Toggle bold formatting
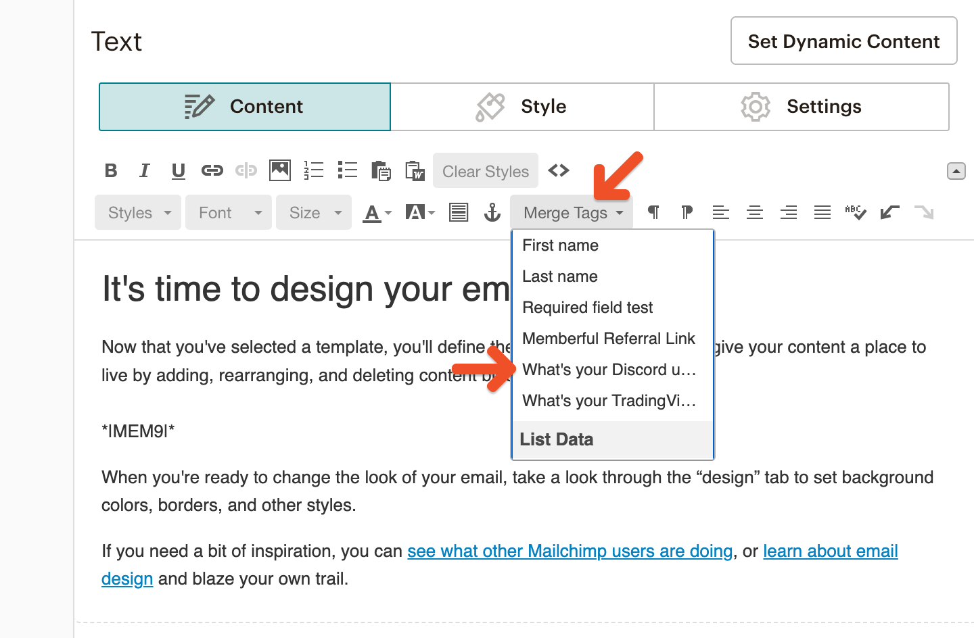This screenshot has height=638, width=974. click(x=110, y=170)
